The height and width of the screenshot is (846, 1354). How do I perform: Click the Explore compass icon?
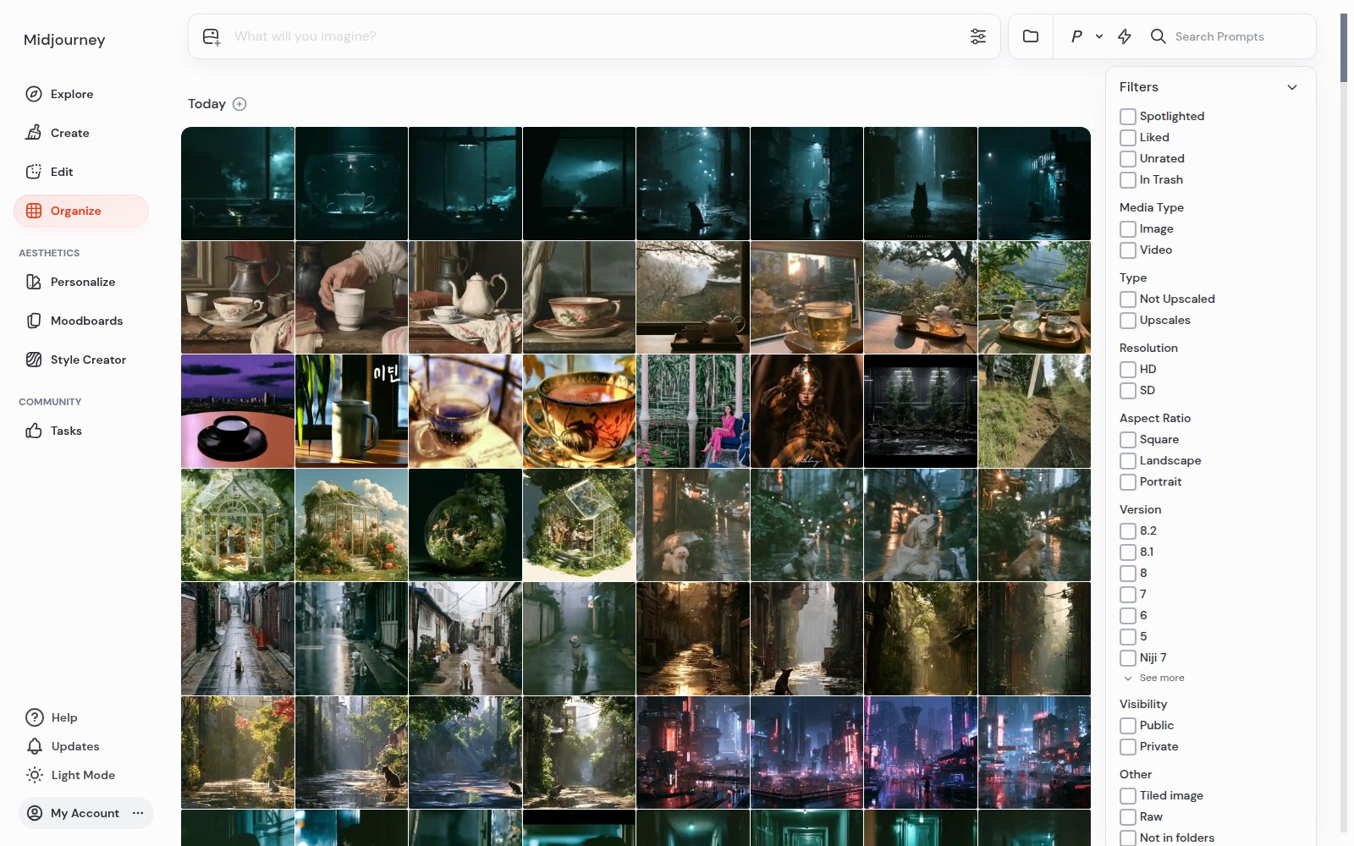coord(34,94)
